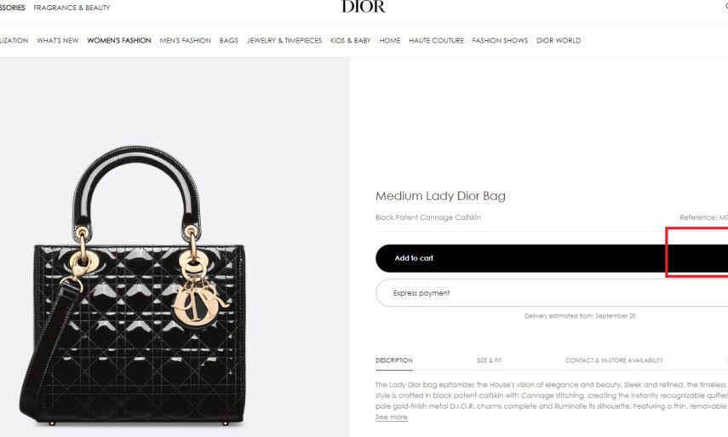Open the Kids & Baby menu
The image size is (728, 437).
(x=351, y=40)
